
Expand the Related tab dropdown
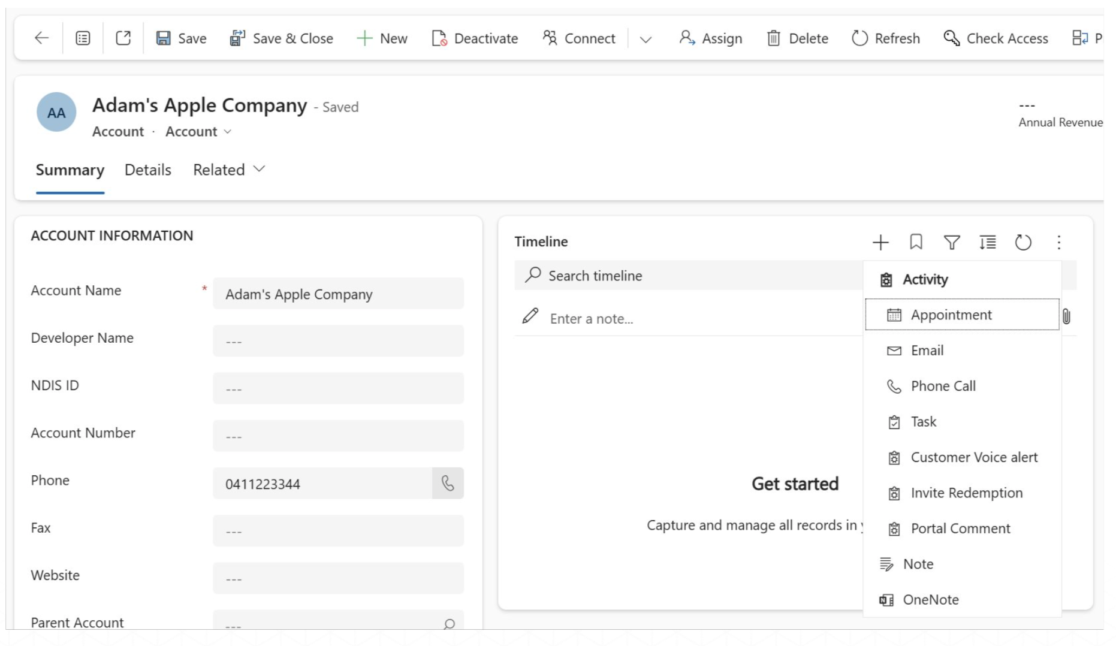[228, 170]
